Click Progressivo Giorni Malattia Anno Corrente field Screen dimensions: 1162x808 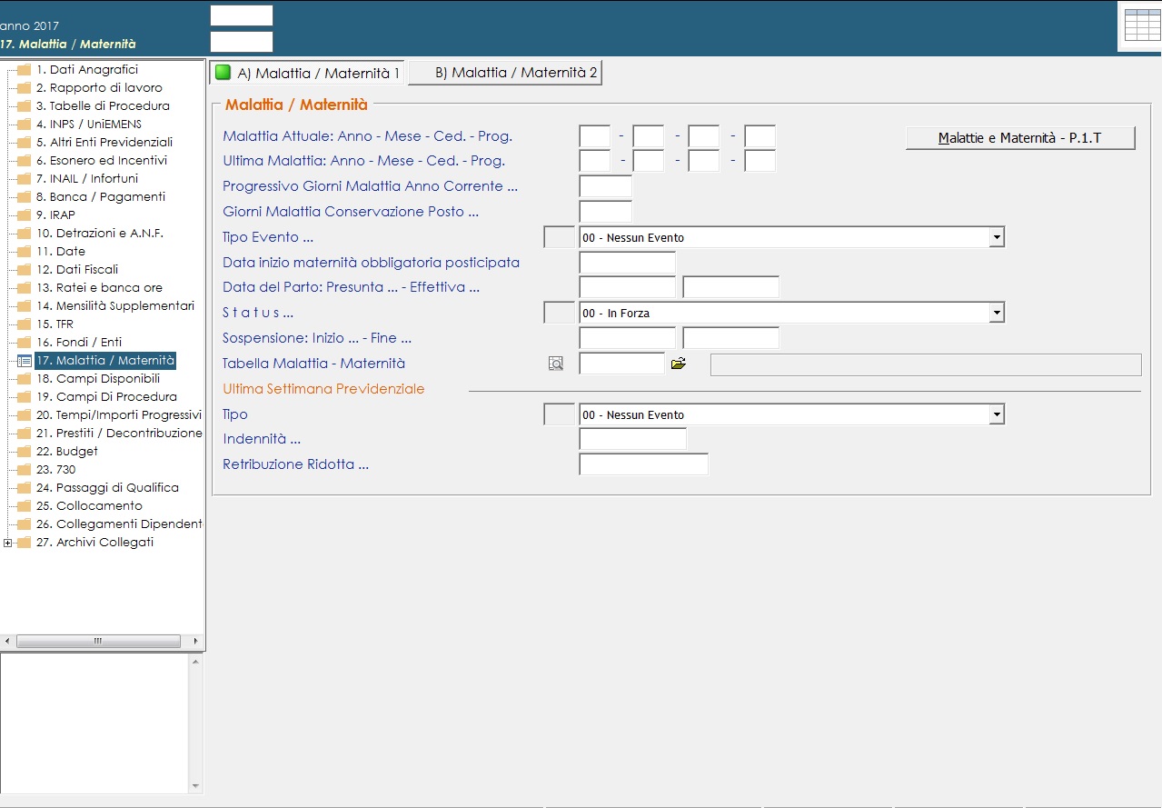click(x=605, y=187)
